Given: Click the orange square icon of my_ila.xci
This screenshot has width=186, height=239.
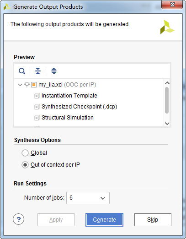Looking at the screenshot, I should click(x=34, y=85).
